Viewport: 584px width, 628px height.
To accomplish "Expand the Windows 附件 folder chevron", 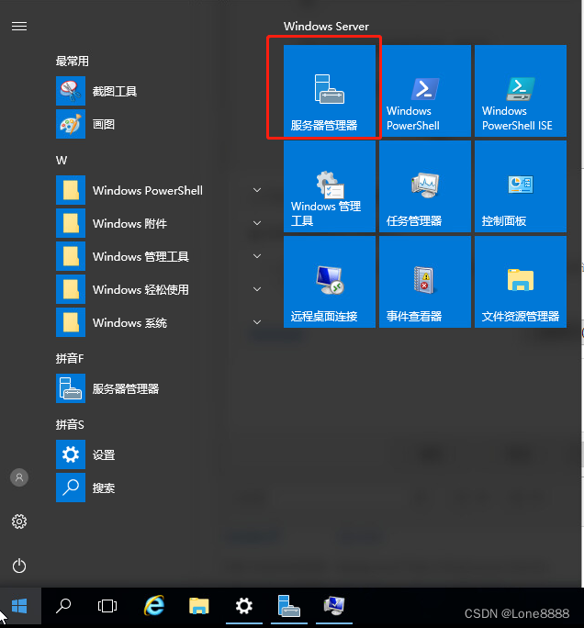I will (x=257, y=223).
